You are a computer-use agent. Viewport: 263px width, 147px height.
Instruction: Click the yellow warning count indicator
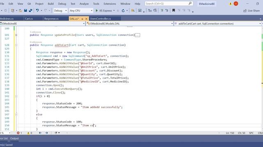(x=30, y=133)
